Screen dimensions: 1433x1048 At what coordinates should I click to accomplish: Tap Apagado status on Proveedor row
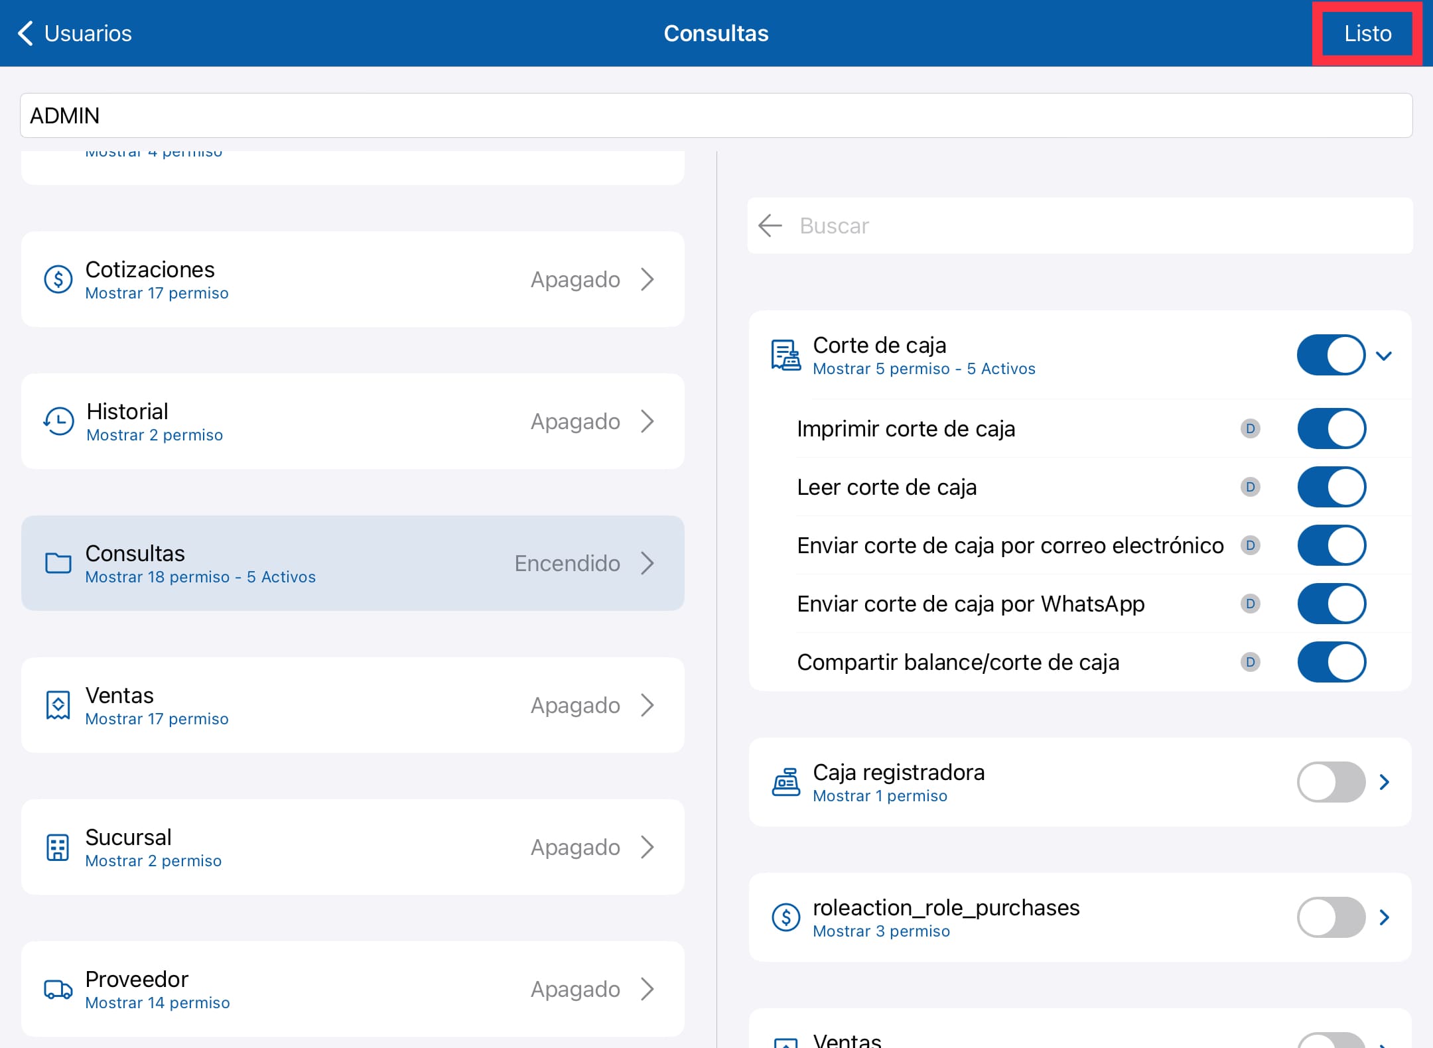tap(575, 989)
